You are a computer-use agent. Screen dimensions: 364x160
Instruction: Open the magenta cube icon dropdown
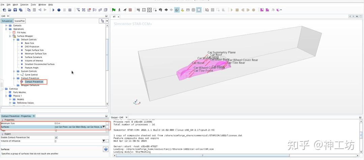pos(281,10)
